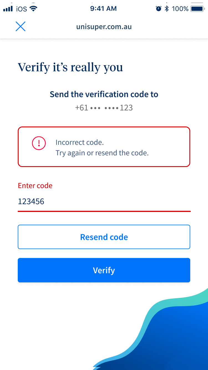The height and width of the screenshot is (370, 208).
Task: Tap the red exclamation error icon
Action: [39, 143]
